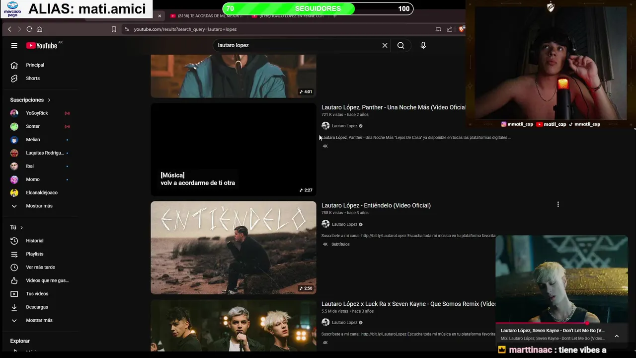Click the site settings icon in address bar

pyautogui.click(x=127, y=29)
